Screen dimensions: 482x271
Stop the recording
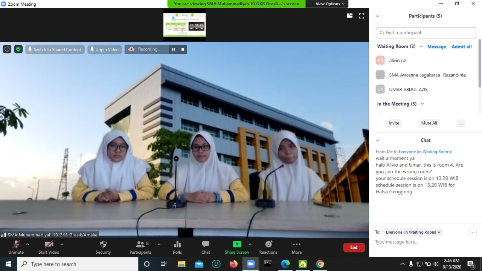183,49
